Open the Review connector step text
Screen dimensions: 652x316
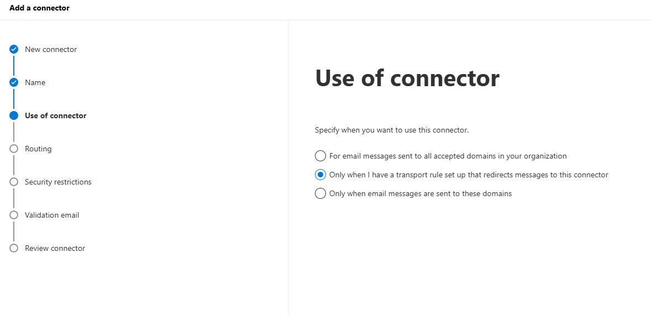click(x=55, y=248)
